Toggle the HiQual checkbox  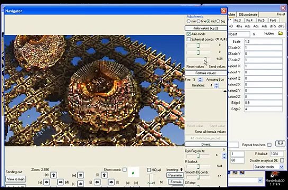click(x=149, y=170)
